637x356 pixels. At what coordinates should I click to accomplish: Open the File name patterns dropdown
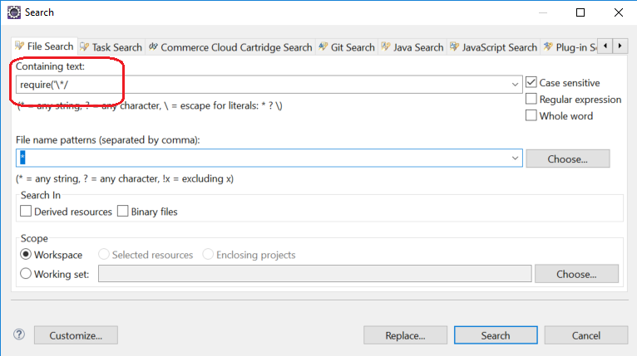(x=516, y=158)
